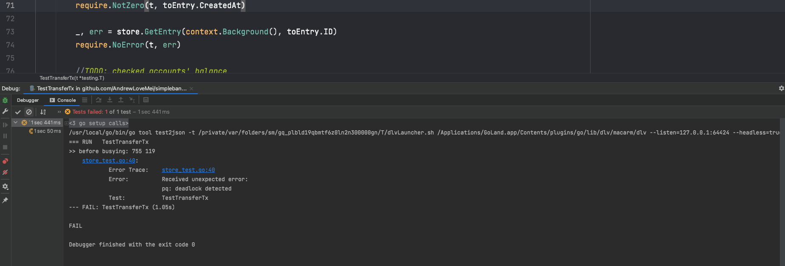Image resolution: width=785 pixels, height=266 pixels.
Task: Open View Breakpoints red circles icon
Action: pyautogui.click(x=5, y=161)
